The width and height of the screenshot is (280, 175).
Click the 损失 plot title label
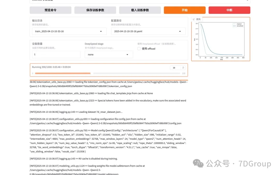tap(198, 19)
